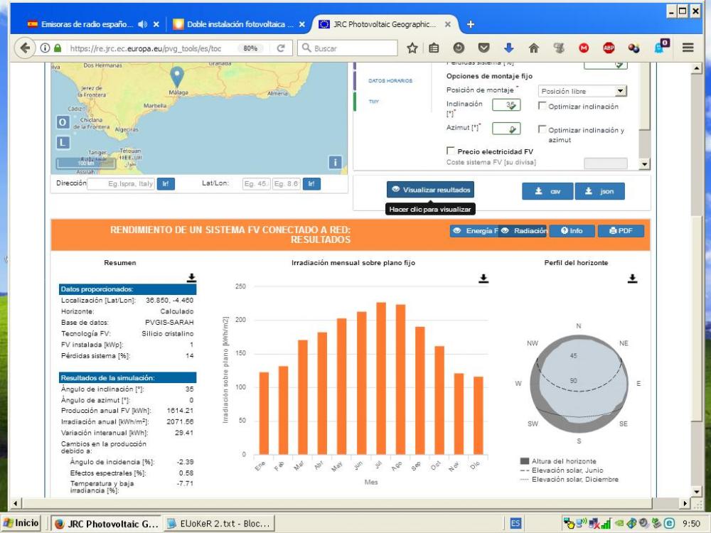
Task: Click the PVGIS-SARAH database value
Action: click(x=169, y=323)
